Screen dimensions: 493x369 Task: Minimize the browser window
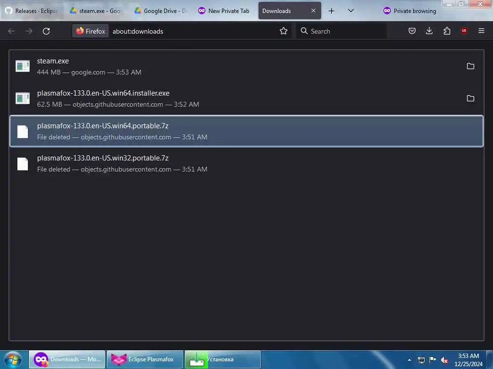click(x=449, y=4)
